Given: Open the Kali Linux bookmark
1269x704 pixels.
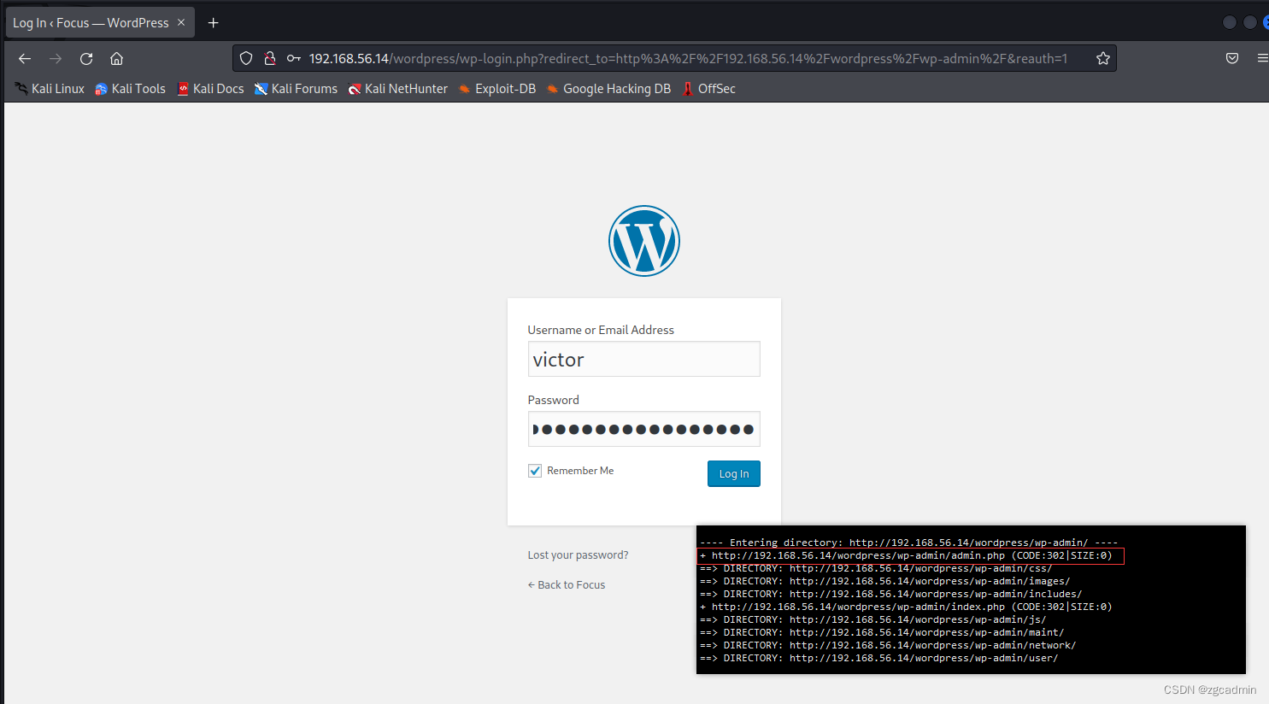Looking at the screenshot, I should click(x=50, y=89).
